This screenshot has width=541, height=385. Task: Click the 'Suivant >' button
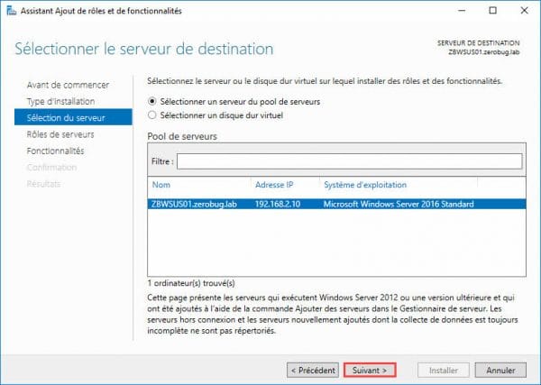pos(370,371)
